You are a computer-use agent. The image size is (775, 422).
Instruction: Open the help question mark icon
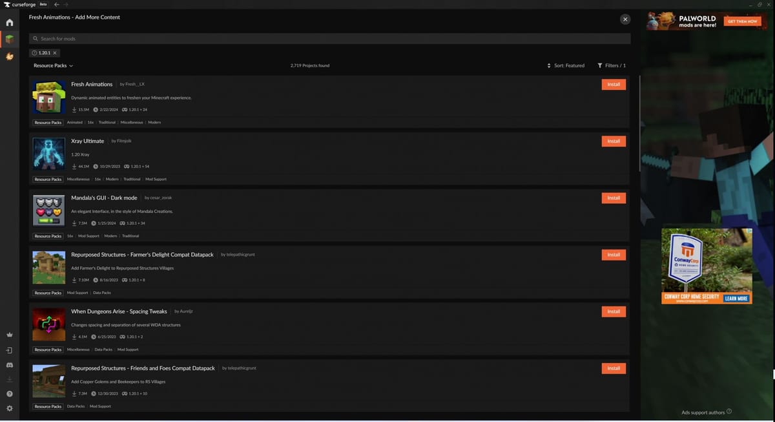click(9, 394)
